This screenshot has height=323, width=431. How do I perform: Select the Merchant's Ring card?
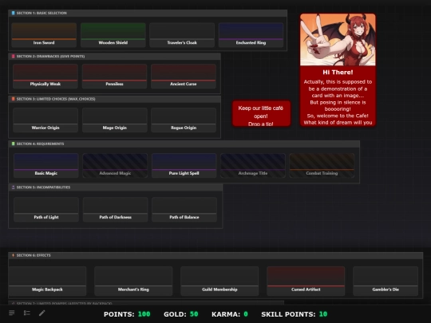pyautogui.click(x=133, y=281)
